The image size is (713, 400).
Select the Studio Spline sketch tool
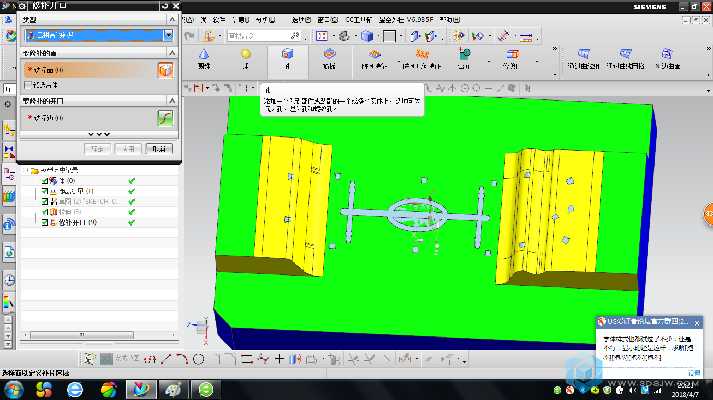point(263,359)
